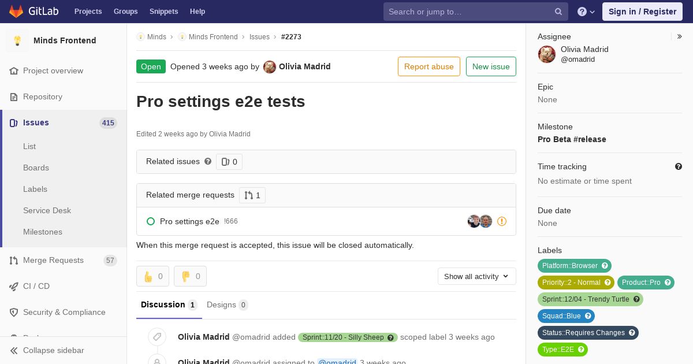Click the @omadrid handle under Assignee
Screen dimensions: 693x364
click(577, 60)
